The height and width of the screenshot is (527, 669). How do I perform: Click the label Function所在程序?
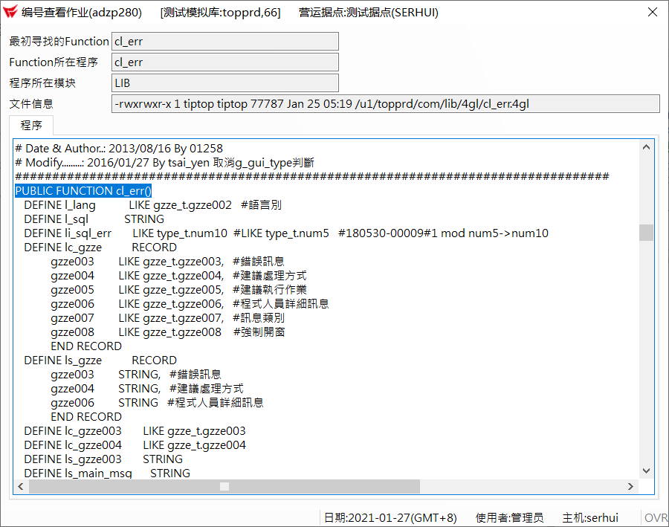pyautogui.click(x=54, y=62)
